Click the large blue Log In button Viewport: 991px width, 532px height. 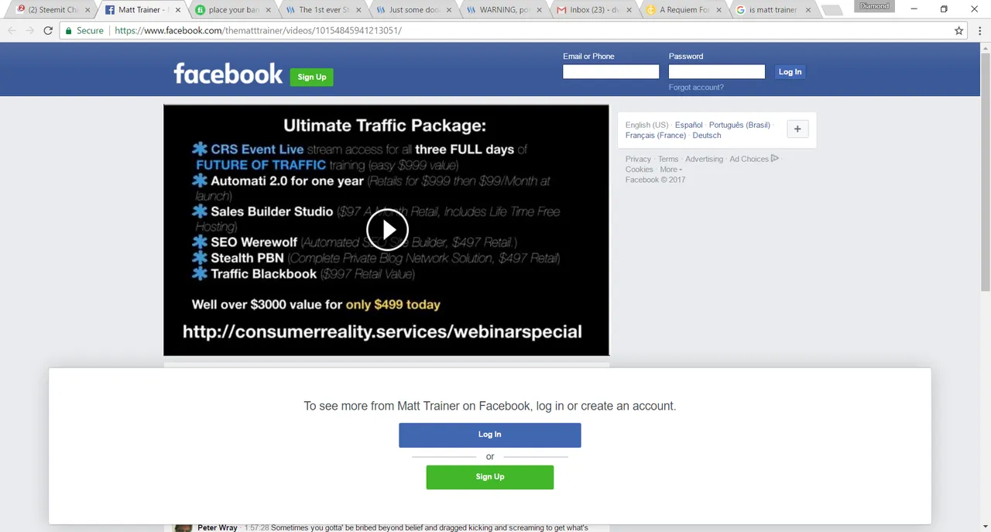(x=490, y=434)
